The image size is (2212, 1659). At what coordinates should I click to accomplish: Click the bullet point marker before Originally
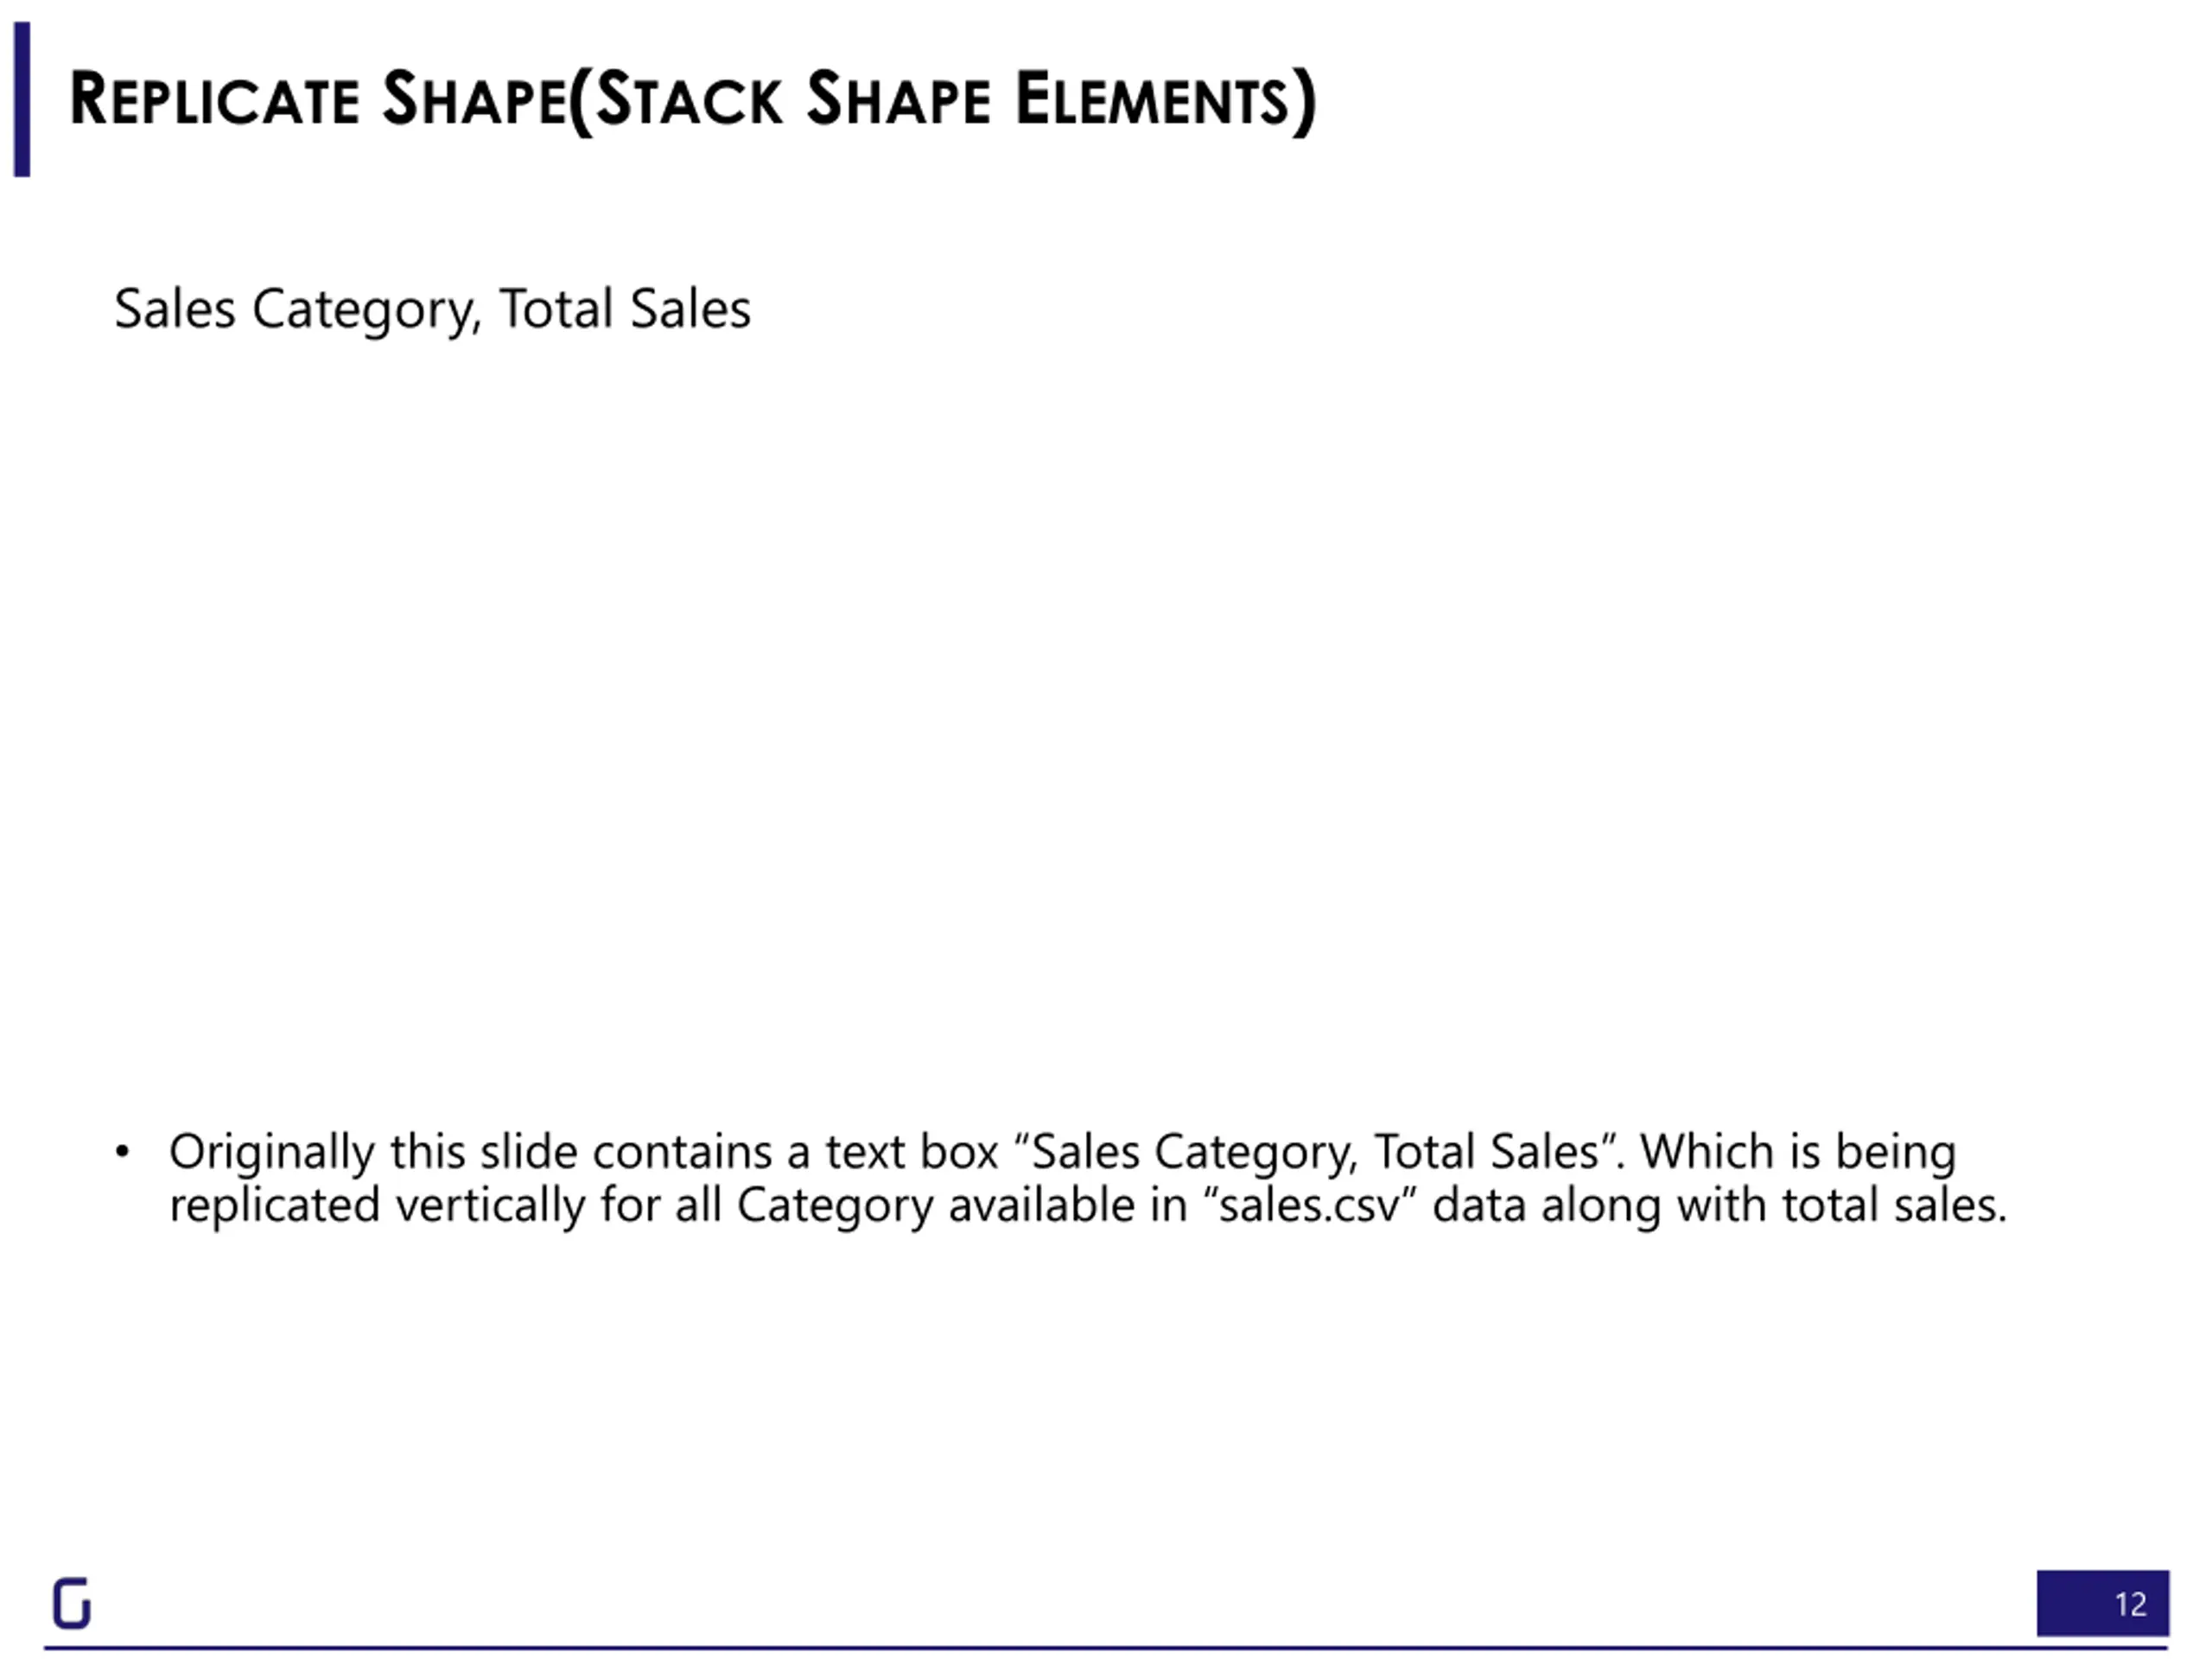coord(122,1152)
